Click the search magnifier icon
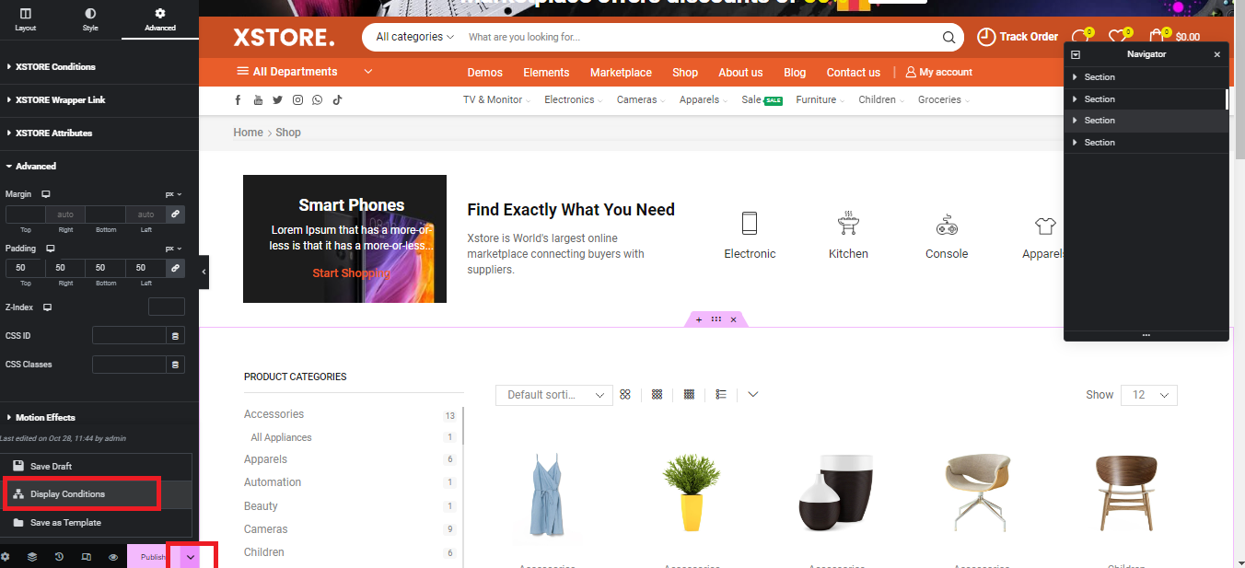The width and height of the screenshot is (1245, 568). coord(948,38)
